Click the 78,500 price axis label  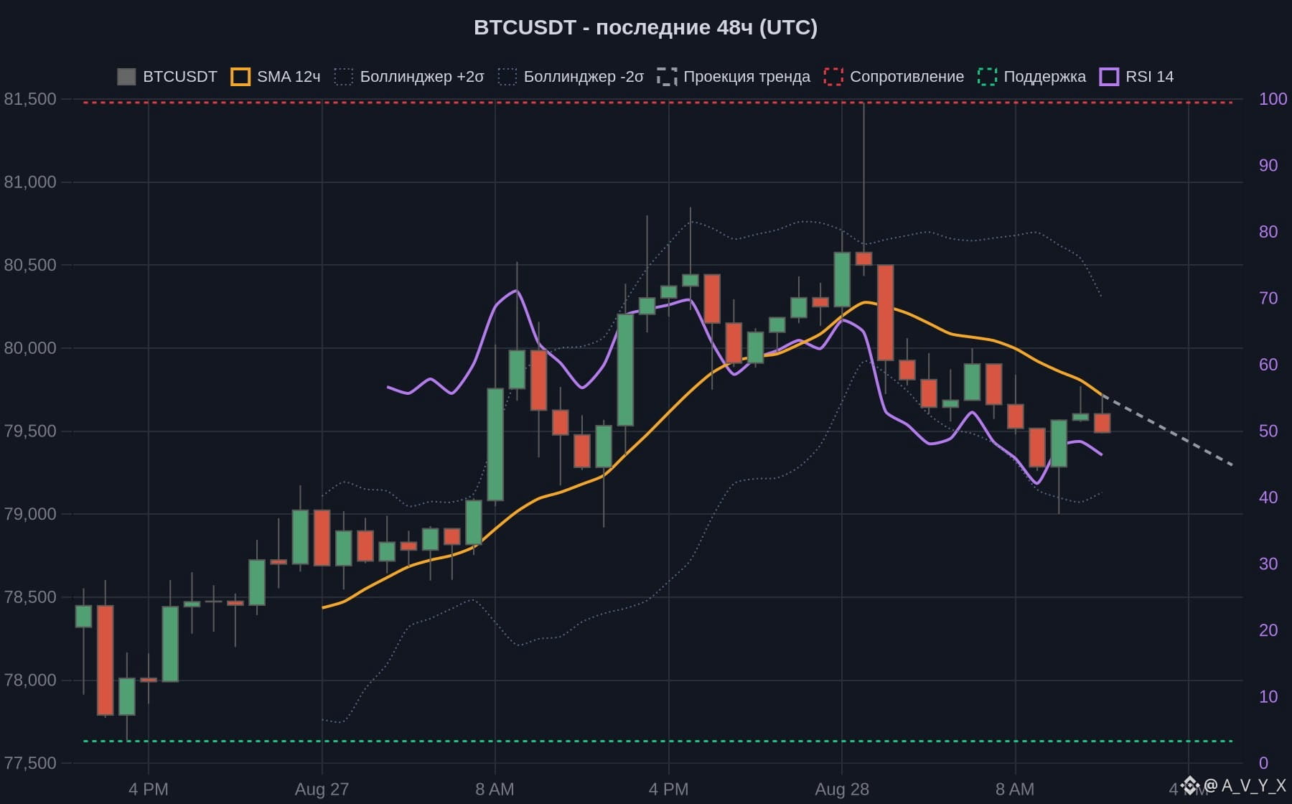coord(30,597)
